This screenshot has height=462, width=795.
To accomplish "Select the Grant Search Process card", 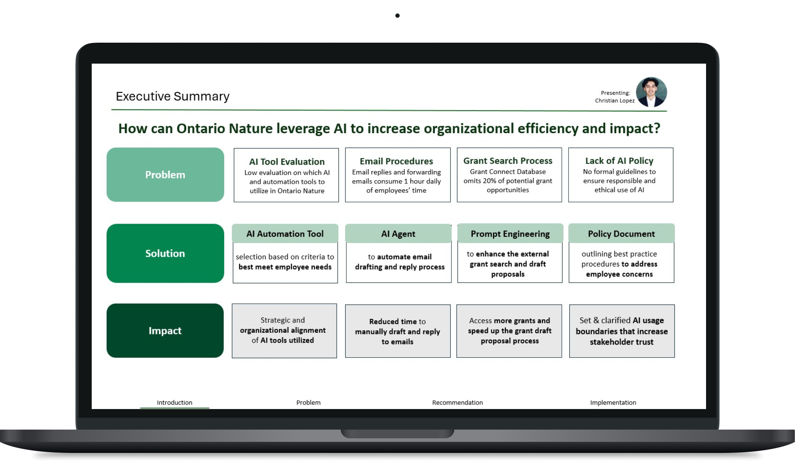I will [x=509, y=175].
